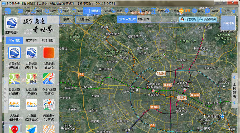The width and height of the screenshot is (240, 133).
Task: Select 天地图 (墨卡托) map source
Action: (x=15, y=104)
